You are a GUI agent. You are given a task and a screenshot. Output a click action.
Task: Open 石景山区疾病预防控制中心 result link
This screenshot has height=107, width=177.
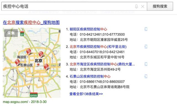click(x=90, y=76)
